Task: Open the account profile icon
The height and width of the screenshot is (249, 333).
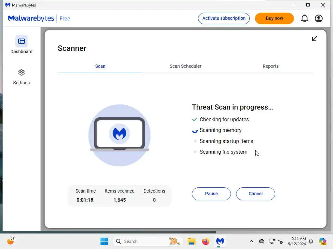Action: coord(319,18)
